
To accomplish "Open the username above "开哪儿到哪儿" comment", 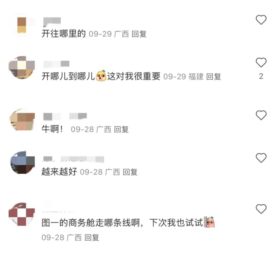I will [56, 64].
